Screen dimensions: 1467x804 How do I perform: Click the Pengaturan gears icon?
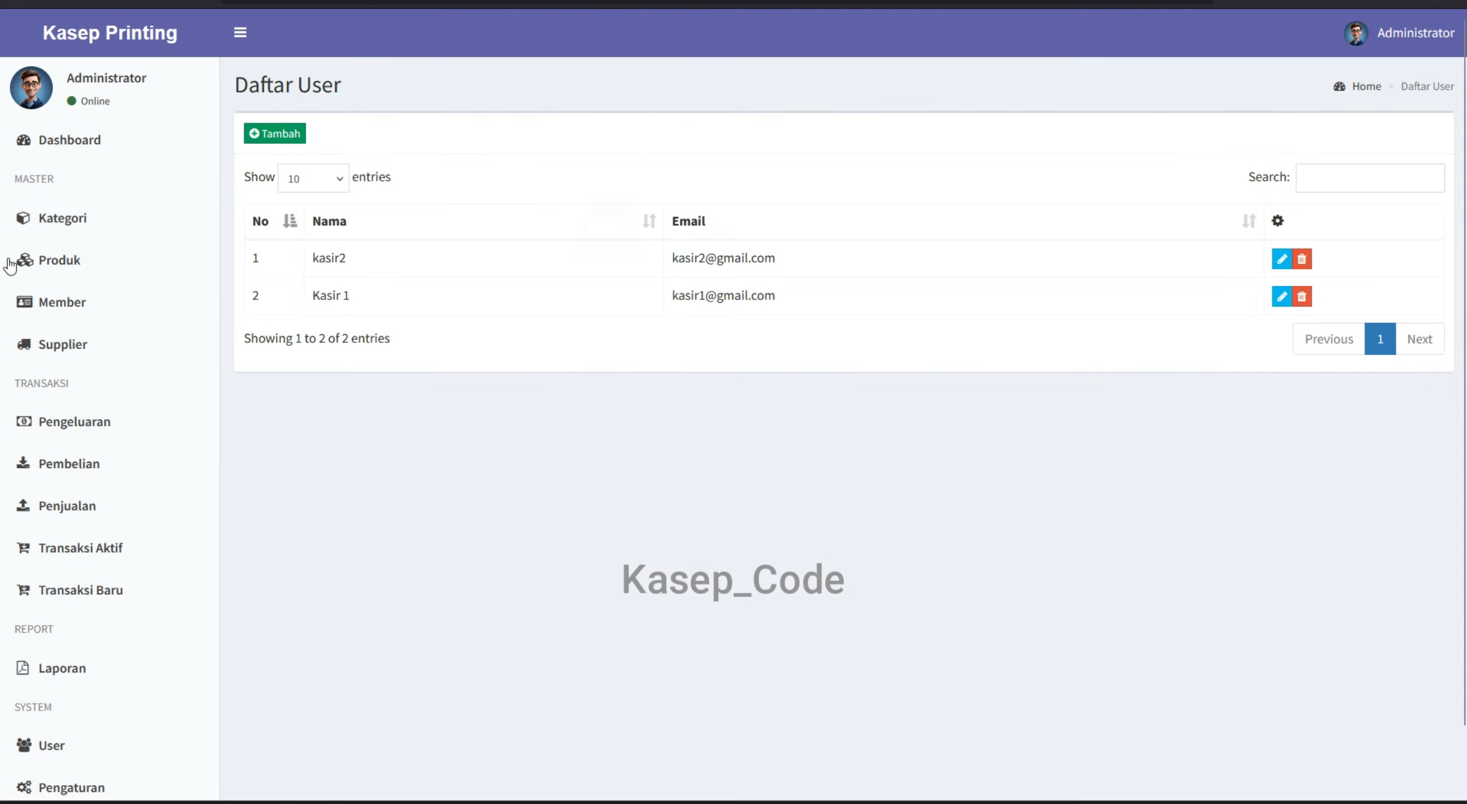point(24,787)
